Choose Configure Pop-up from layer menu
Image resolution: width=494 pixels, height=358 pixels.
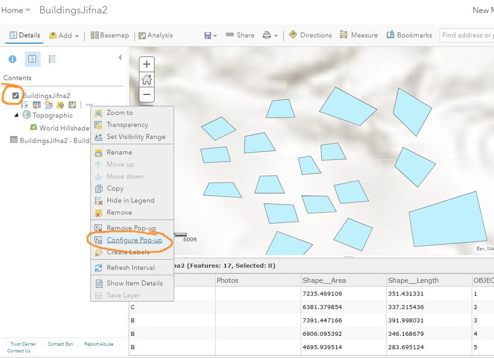132,240
